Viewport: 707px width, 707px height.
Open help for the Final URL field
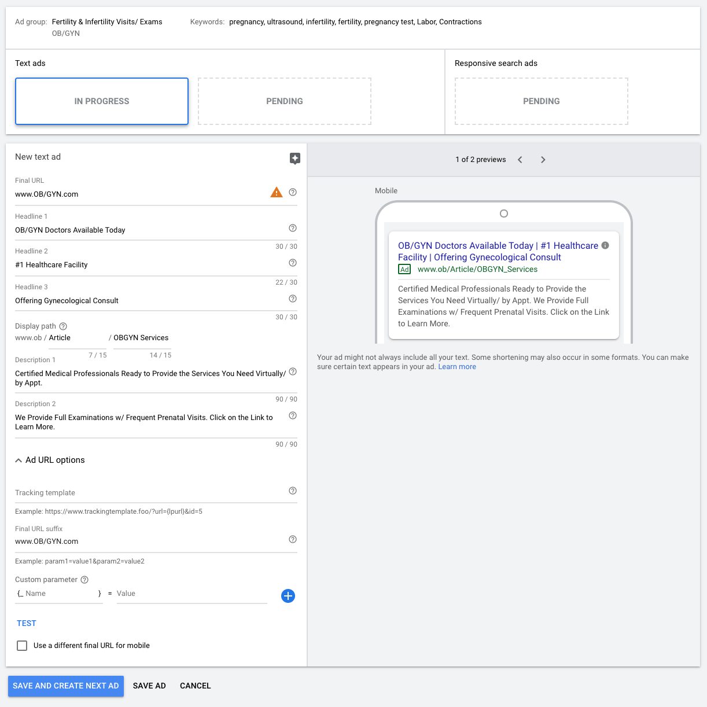tap(293, 192)
